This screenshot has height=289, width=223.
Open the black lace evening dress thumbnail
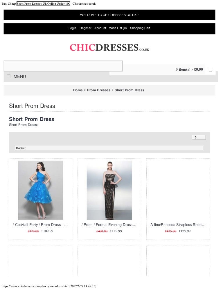pos(109,190)
